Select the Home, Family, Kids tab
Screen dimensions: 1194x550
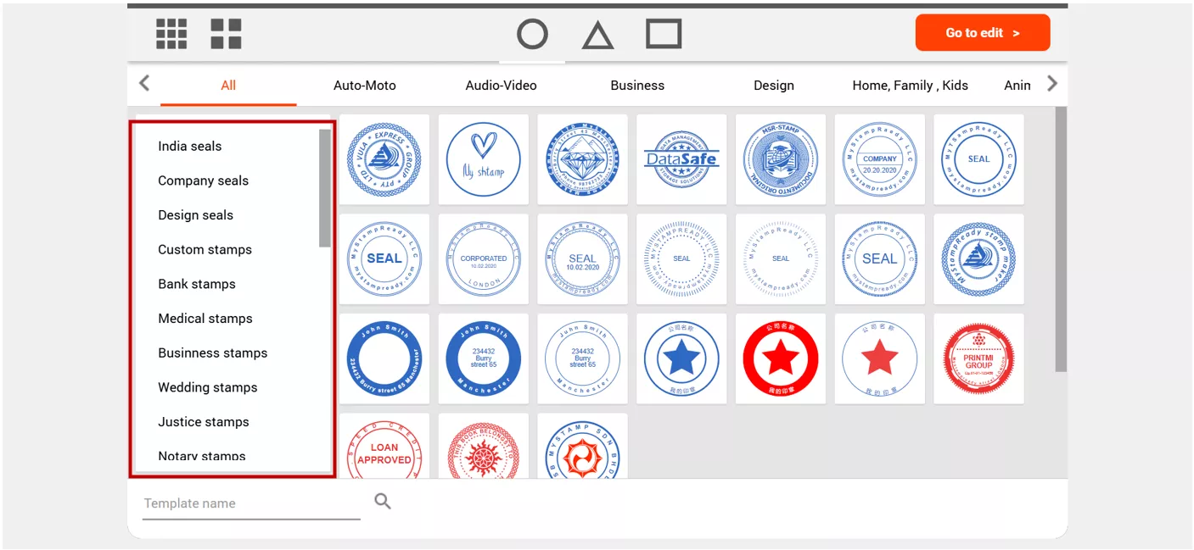[x=909, y=85]
